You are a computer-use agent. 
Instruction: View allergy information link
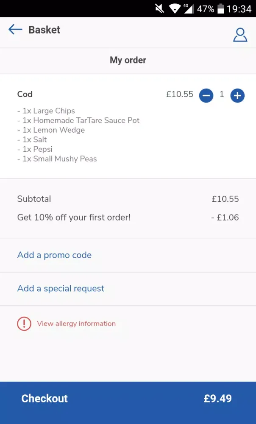(76, 324)
